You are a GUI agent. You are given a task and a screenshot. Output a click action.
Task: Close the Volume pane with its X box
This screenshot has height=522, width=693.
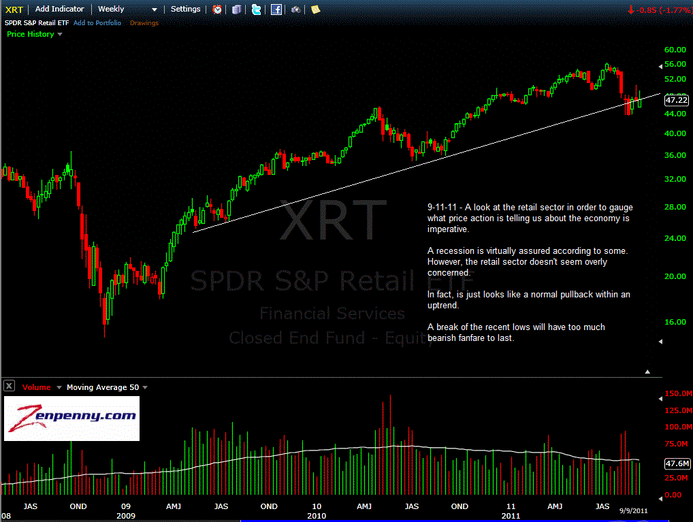pos(9,386)
